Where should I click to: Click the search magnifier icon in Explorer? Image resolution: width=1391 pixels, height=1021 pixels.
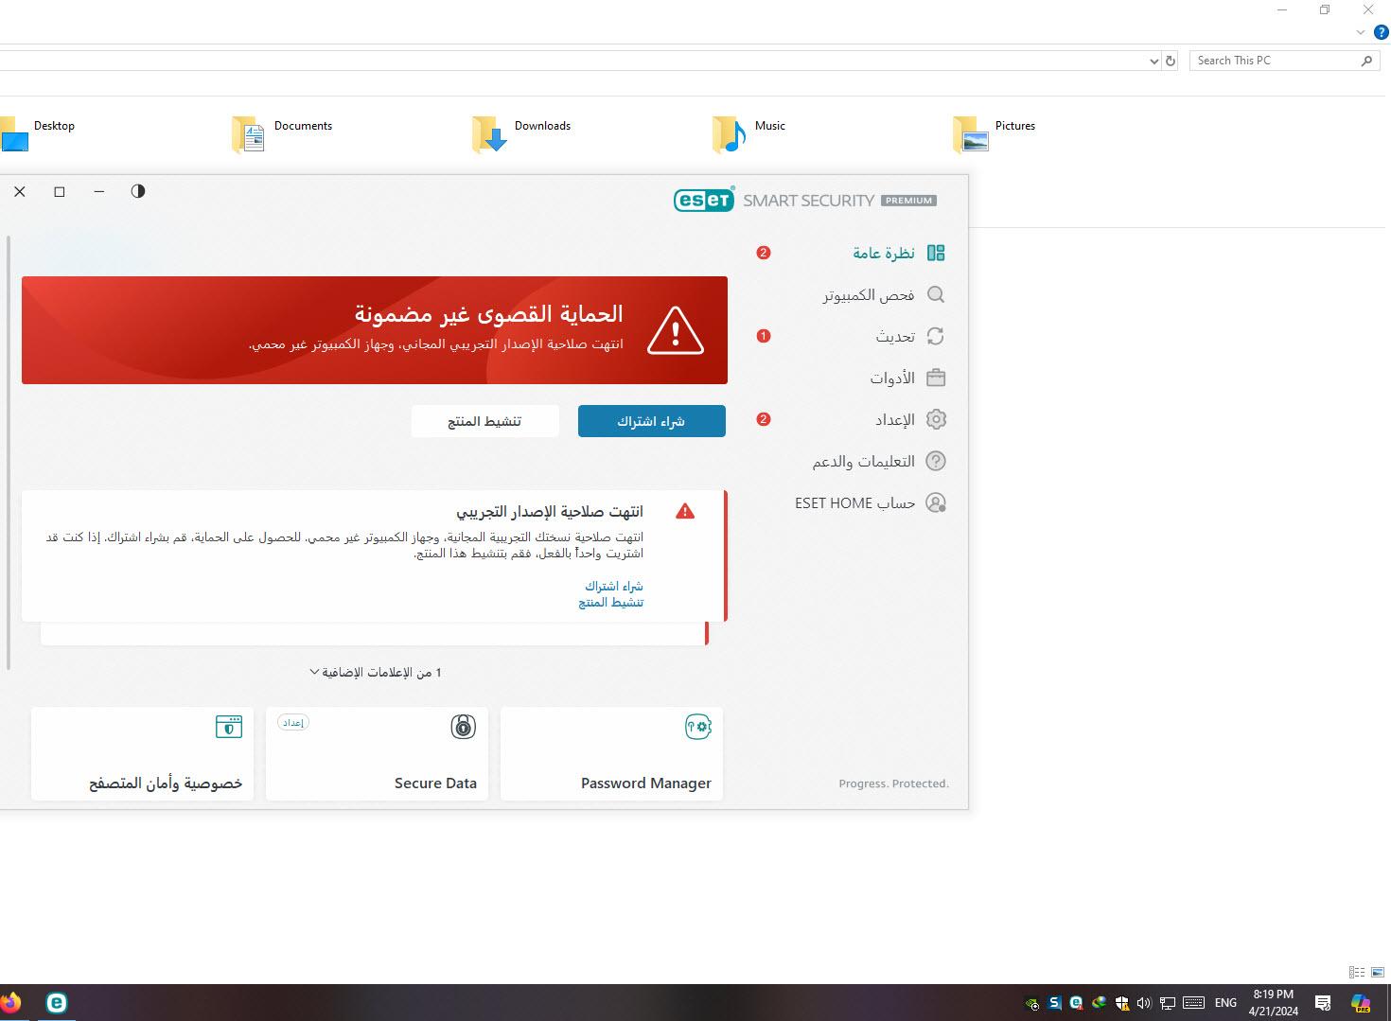1366,61
